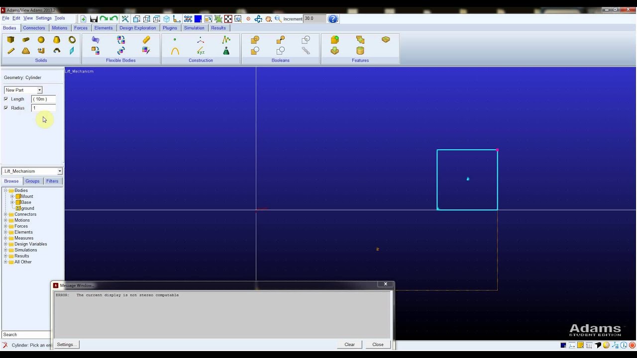The image size is (637, 358).
Task: Select the Box solid tool
Action: click(10, 40)
